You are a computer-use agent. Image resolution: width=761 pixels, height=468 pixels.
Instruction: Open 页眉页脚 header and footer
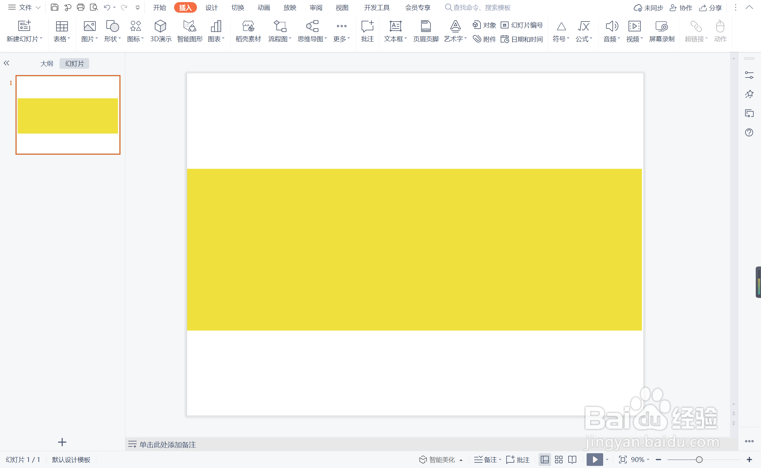[x=426, y=31]
